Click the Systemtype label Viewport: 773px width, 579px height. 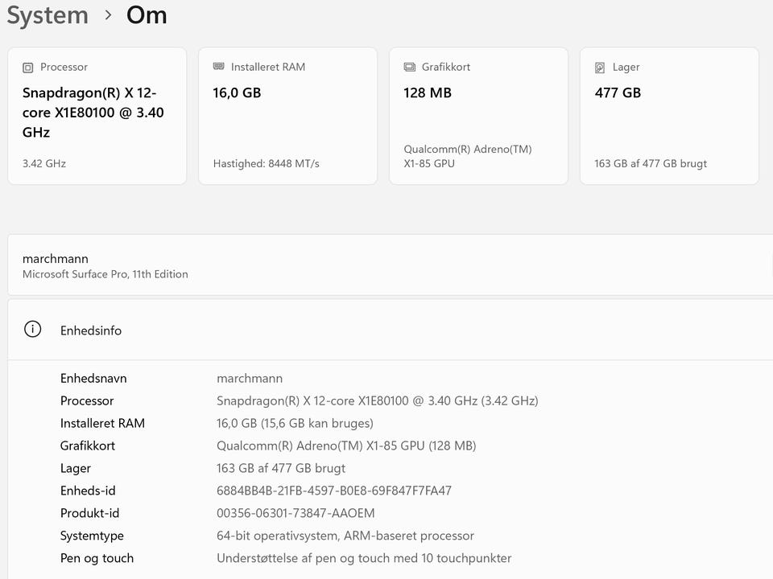(92, 536)
